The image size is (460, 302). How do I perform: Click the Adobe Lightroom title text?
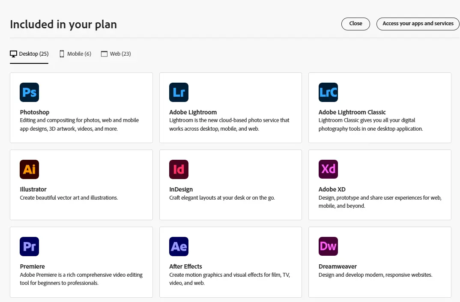(193, 112)
